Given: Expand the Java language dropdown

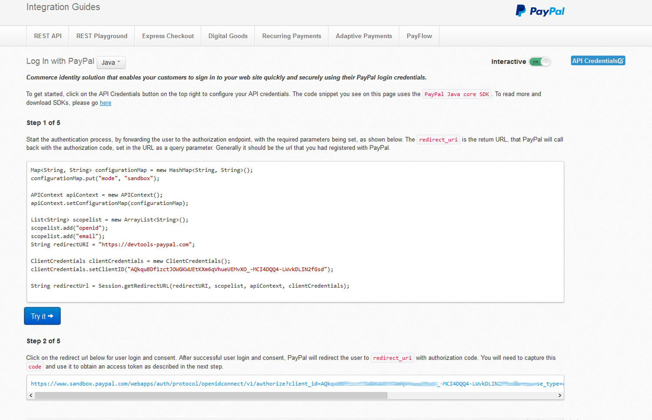Looking at the screenshot, I should [111, 62].
